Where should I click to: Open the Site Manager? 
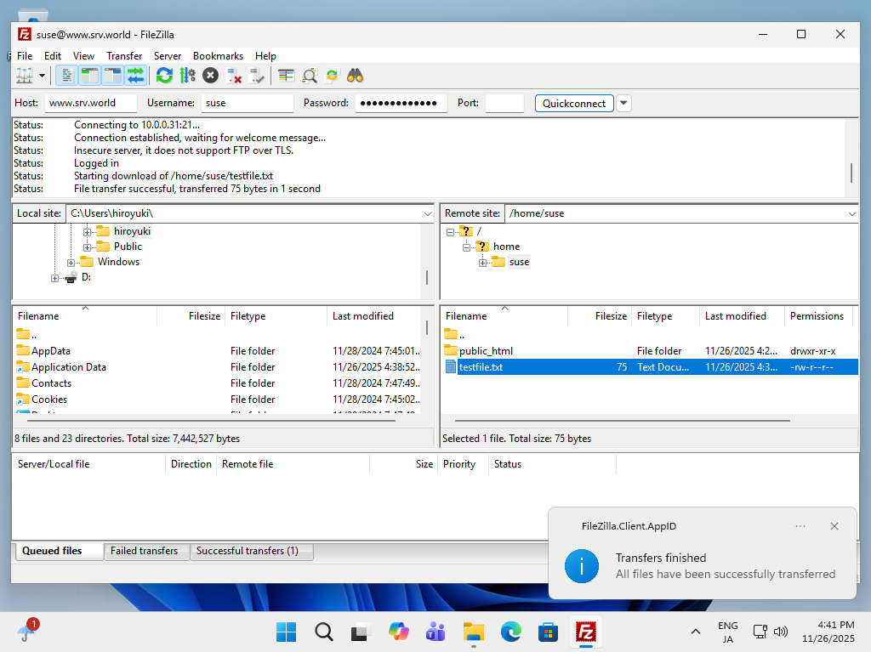point(25,76)
